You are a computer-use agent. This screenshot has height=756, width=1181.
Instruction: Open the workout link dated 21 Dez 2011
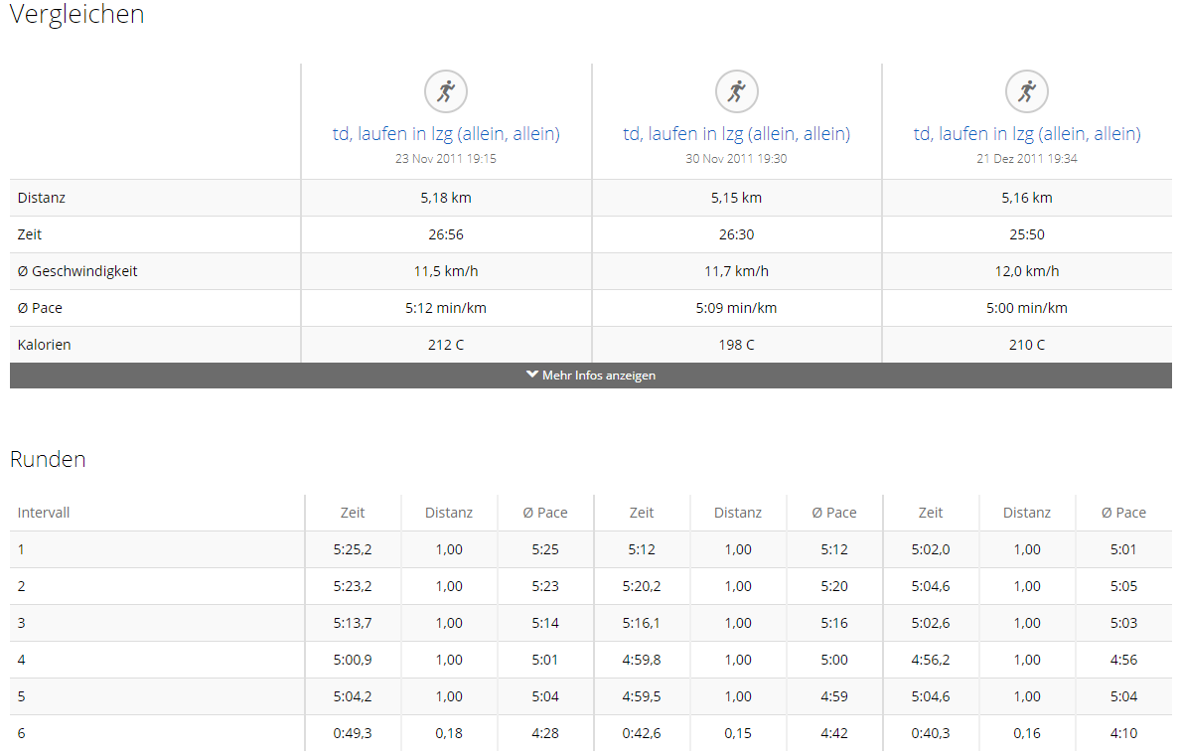tap(1027, 134)
